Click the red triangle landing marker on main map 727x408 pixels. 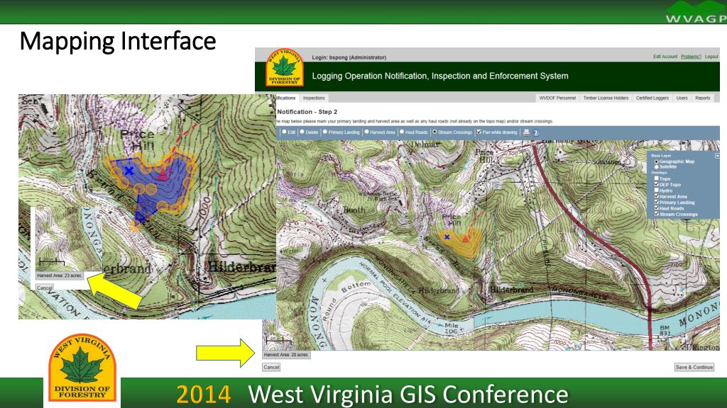click(x=466, y=239)
